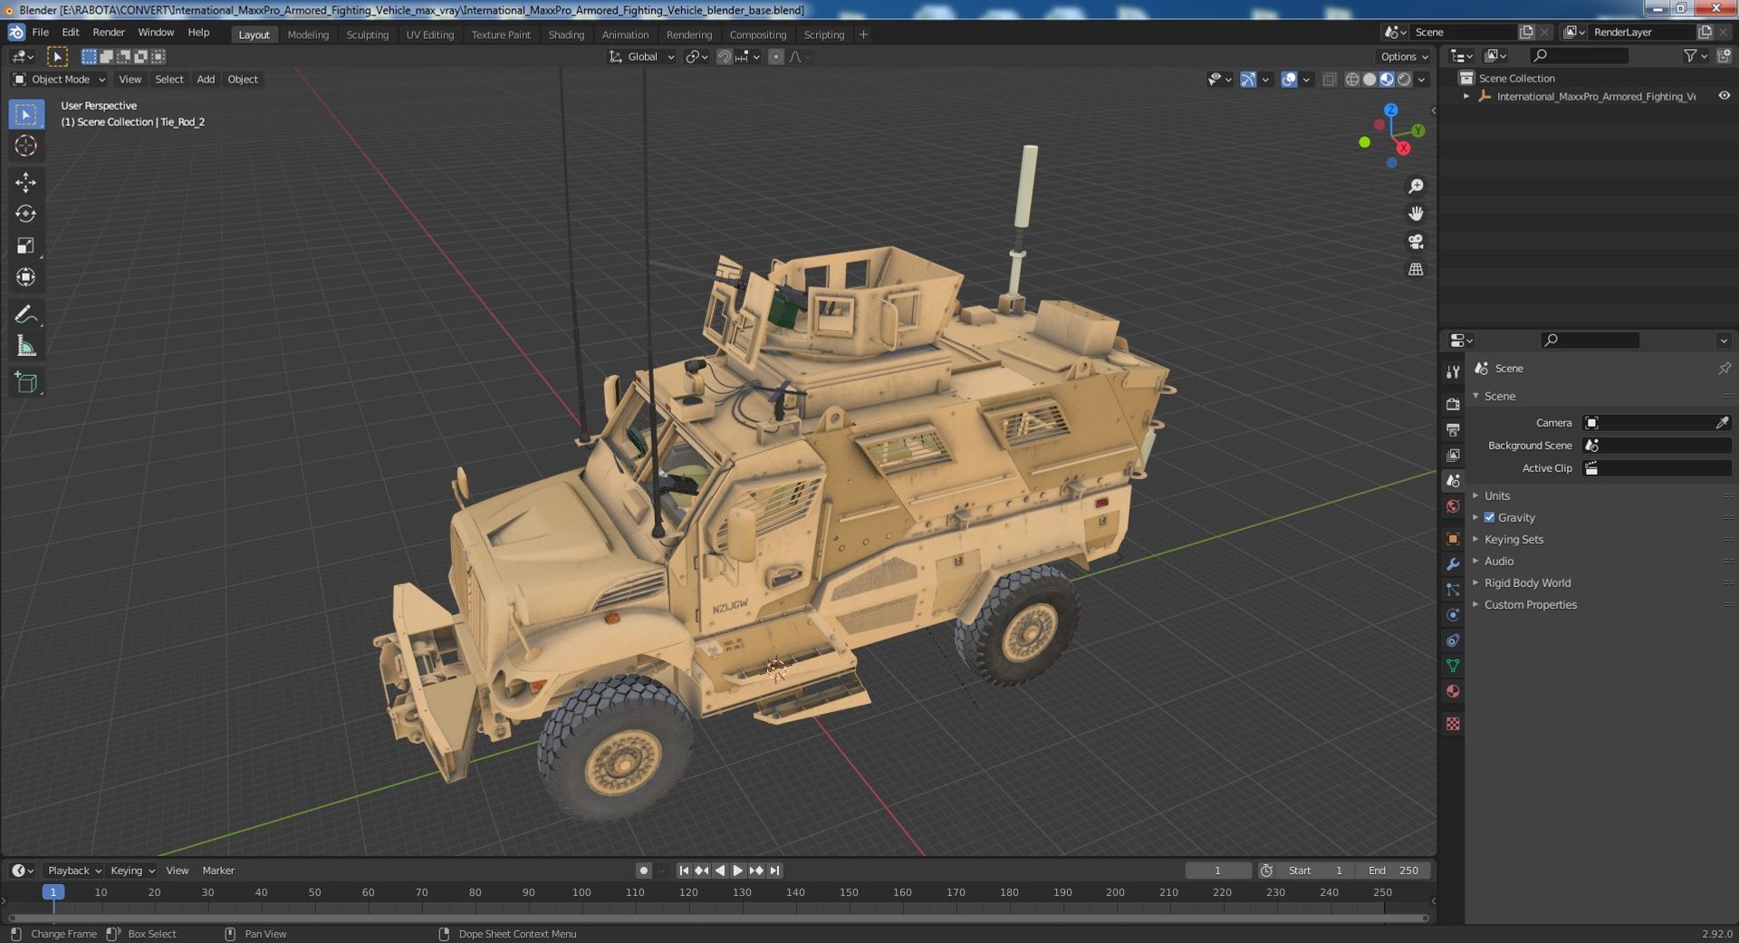Jump to the timeline end frame button
This screenshot has width=1739, height=943.
(x=774, y=871)
